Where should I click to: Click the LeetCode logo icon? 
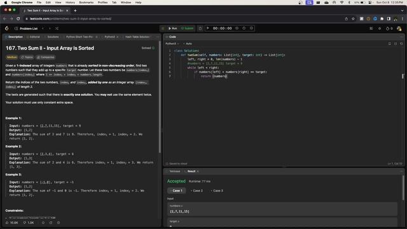[x=7, y=28]
